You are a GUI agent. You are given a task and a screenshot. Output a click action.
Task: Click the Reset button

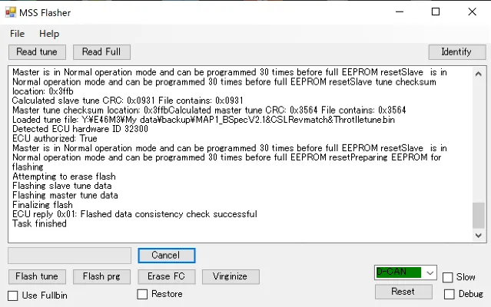(403, 292)
